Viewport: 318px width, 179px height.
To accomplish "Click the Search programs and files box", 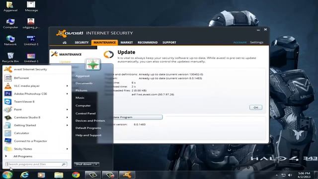I will [x=36, y=164].
